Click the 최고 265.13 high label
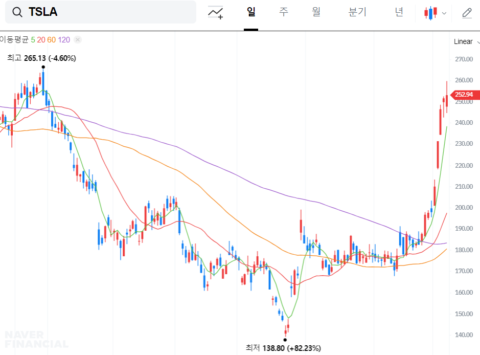 pyautogui.click(x=41, y=58)
